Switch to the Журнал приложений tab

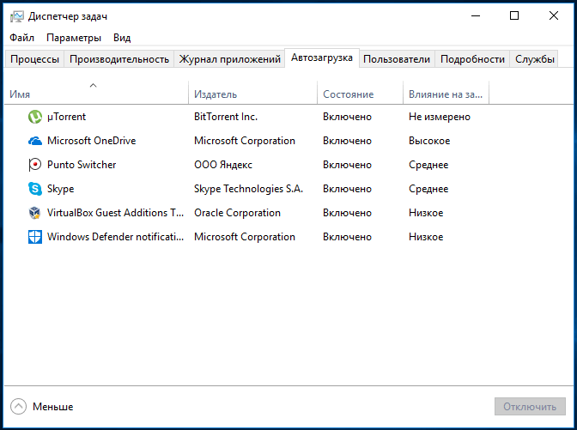click(x=229, y=59)
